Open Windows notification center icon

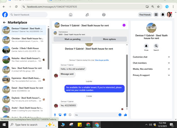[171, 125]
